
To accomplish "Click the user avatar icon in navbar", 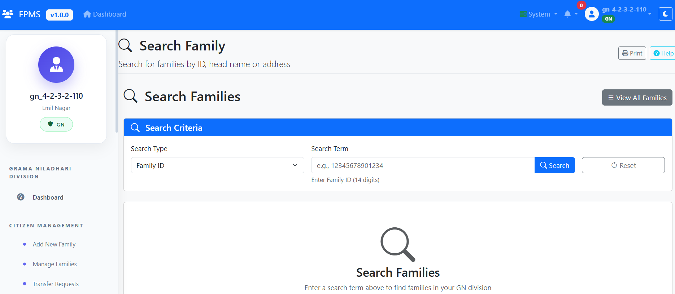I will [592, 14].
